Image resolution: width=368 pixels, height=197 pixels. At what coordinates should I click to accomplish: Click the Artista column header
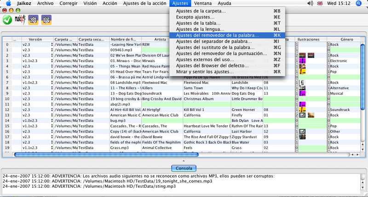[x=162, y=40]
